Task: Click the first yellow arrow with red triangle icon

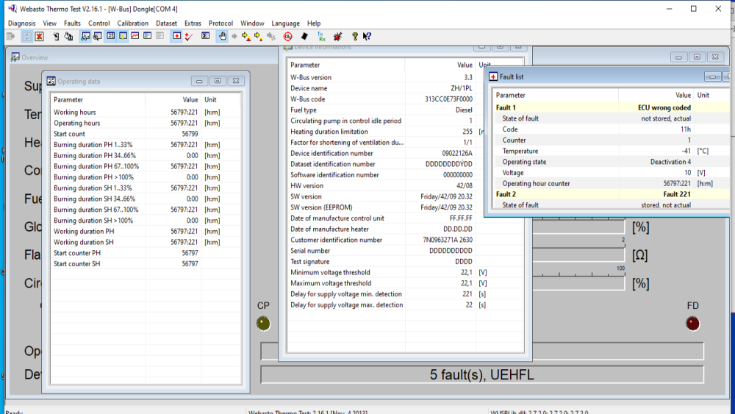Action: [246, 36]
